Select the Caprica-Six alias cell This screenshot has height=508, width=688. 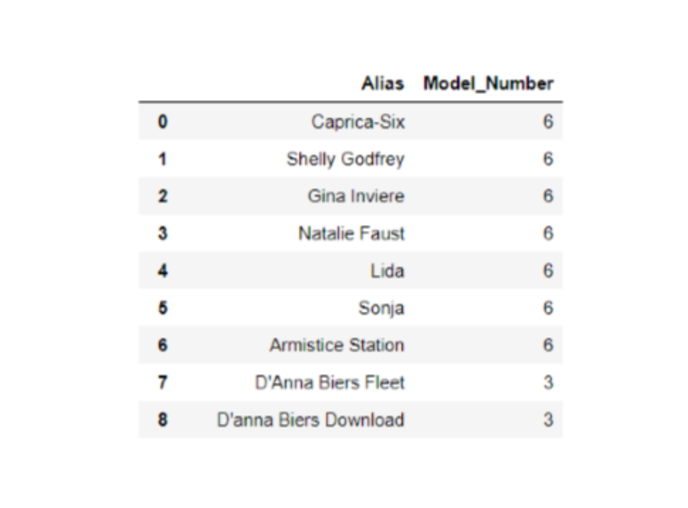(x=357, y=122)
